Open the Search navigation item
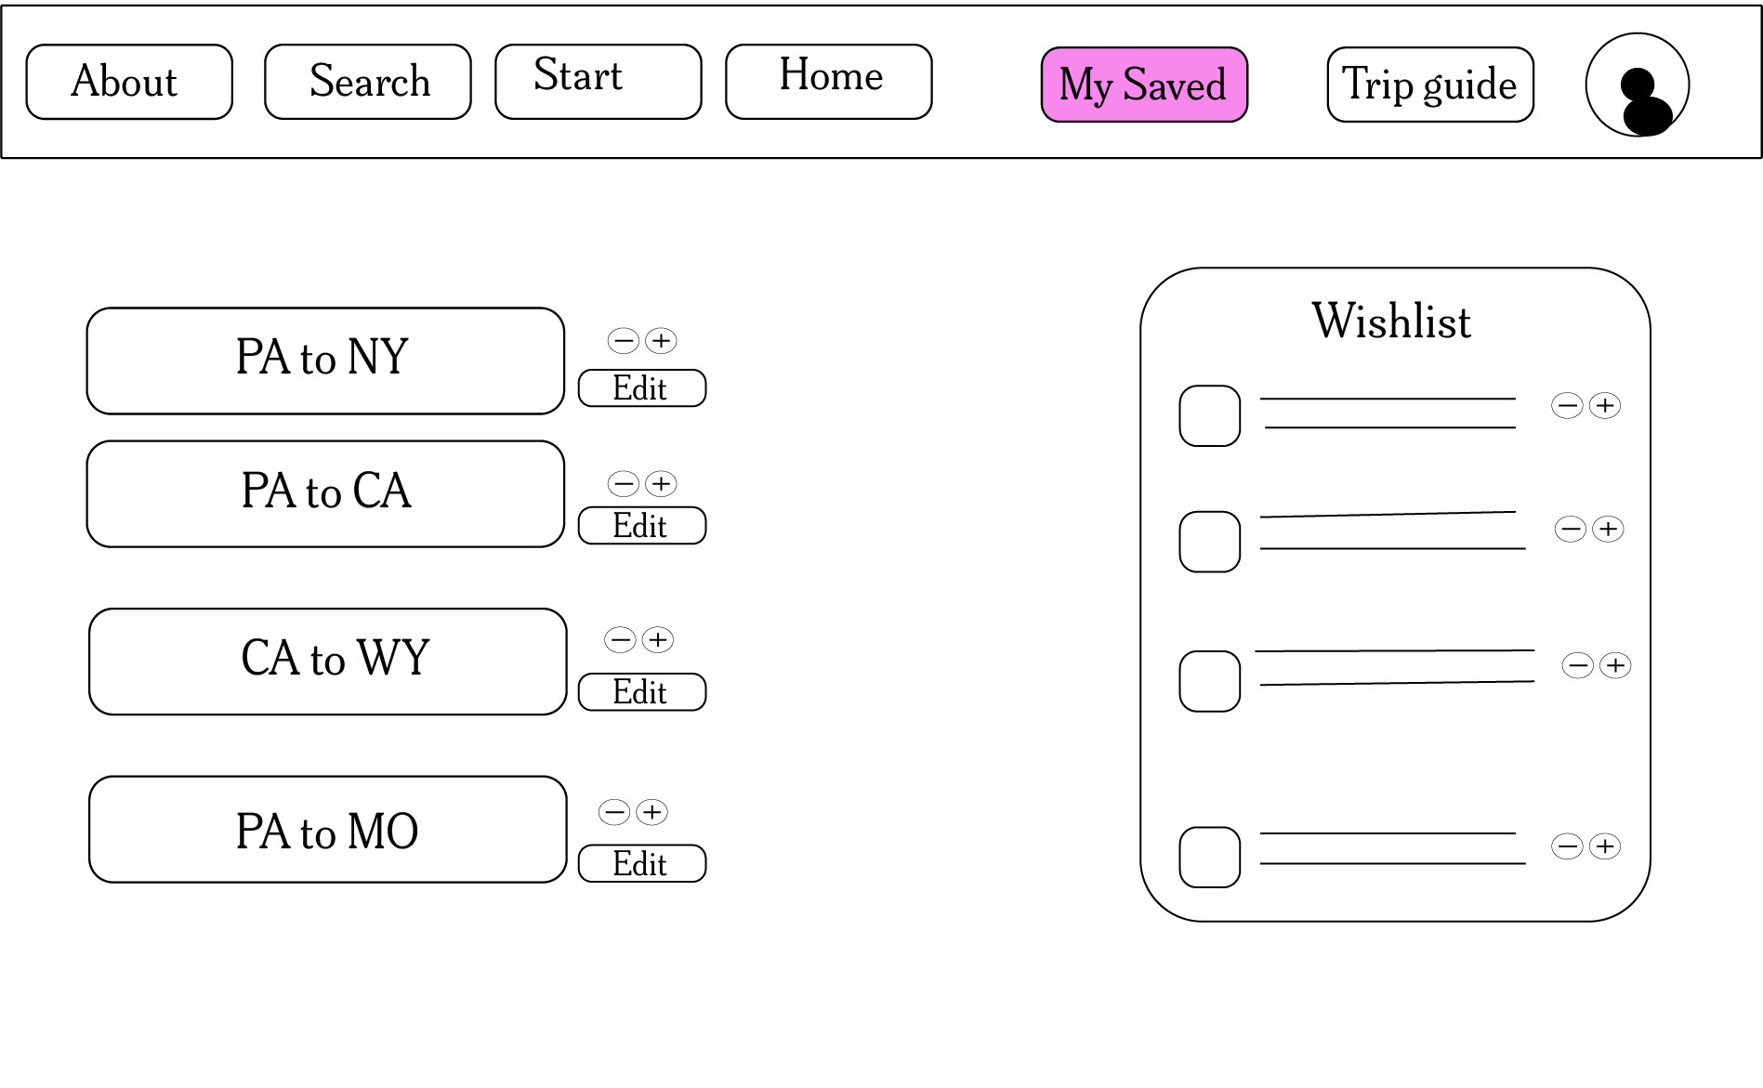Viewport: 1763px width, 1088px height. tap(368, 82)
